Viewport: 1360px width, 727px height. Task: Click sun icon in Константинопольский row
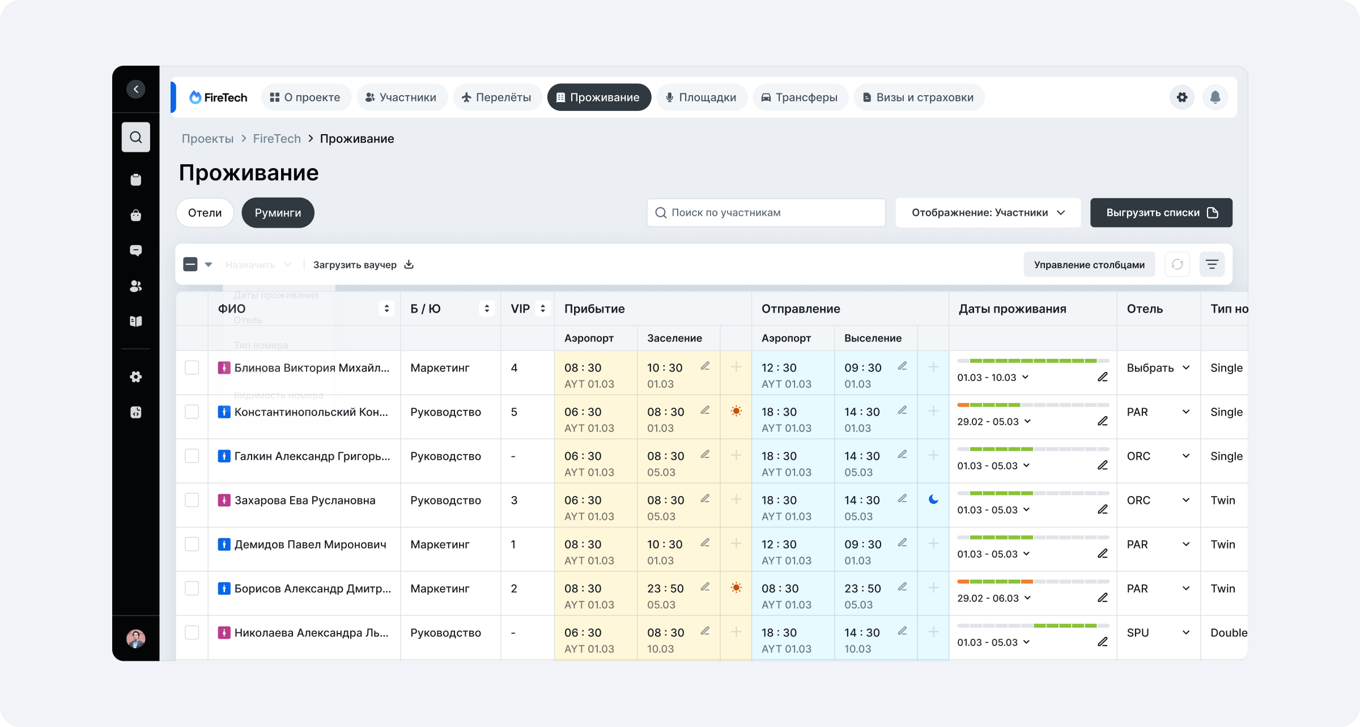(x=736, y=411)
